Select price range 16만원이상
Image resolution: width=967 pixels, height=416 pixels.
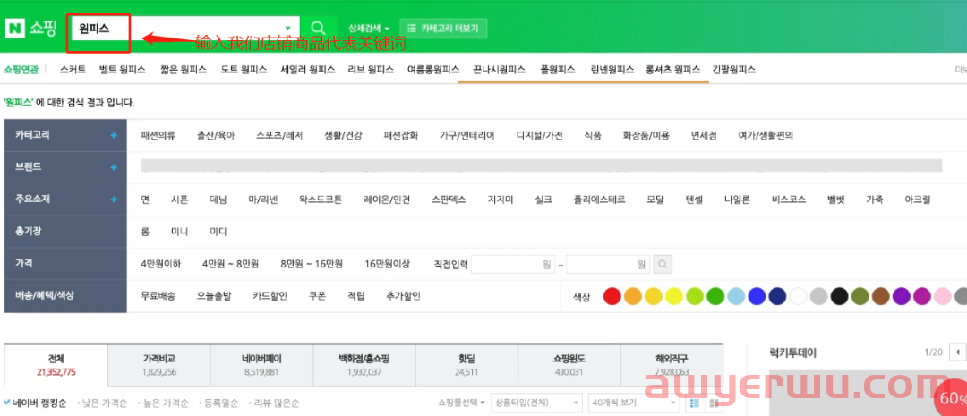388,264
